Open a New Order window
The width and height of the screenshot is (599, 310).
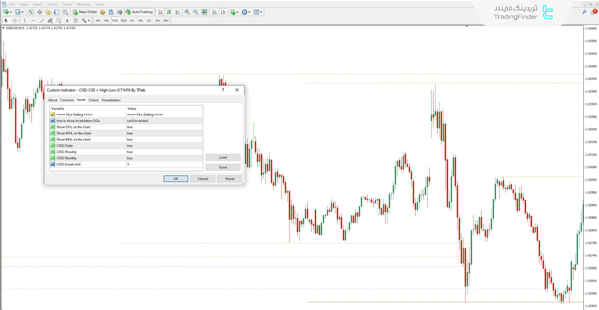(x=85, y=12)
